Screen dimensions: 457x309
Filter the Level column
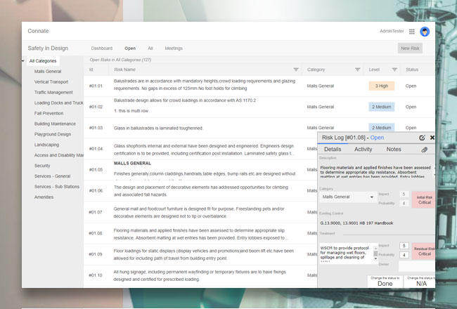tap(394, 70)
